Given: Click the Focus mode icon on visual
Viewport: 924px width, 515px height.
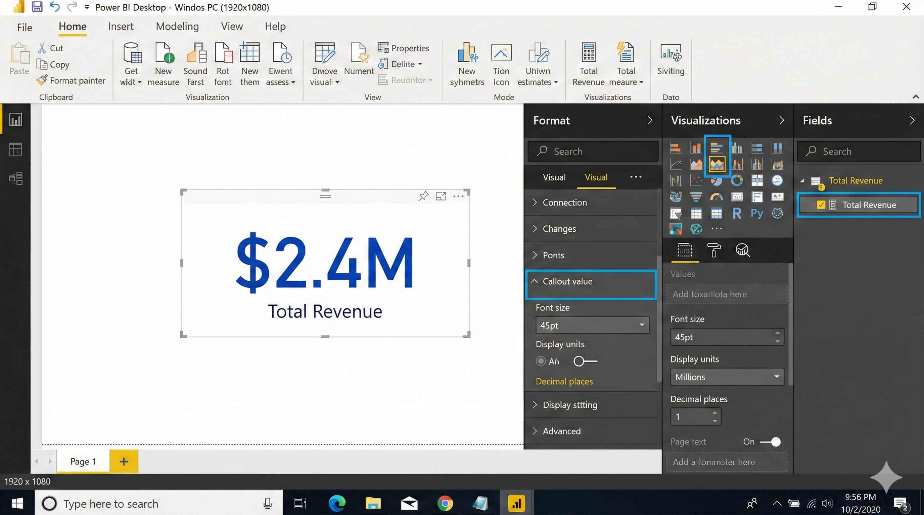Looking at the screenshot, I should pyautogui.click(x=441, y=196).
